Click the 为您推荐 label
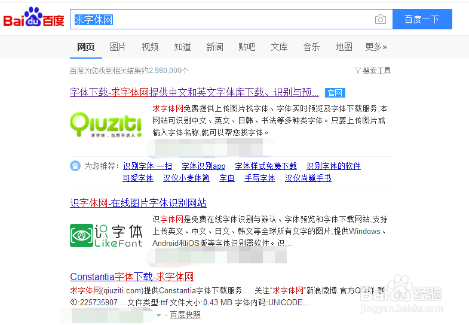The width and height of the screenshot is (469, 325). pyautogui.click(x=102, y=166)
